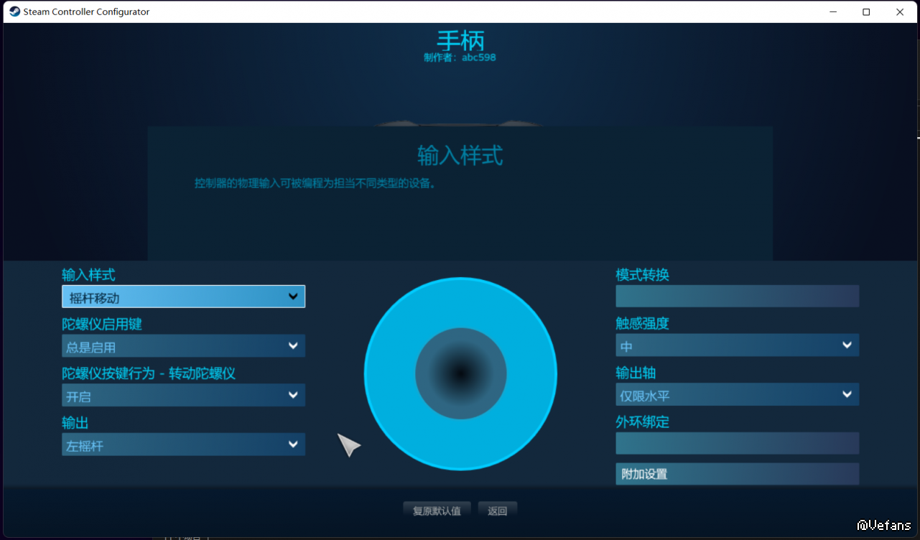
Task: Open the 输出 dropdown showing 左摇杆
Action: 183,445
